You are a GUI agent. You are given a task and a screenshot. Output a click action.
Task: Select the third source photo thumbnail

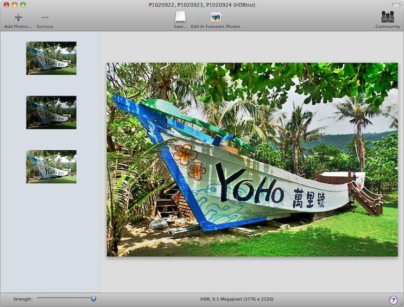[51, 167]
